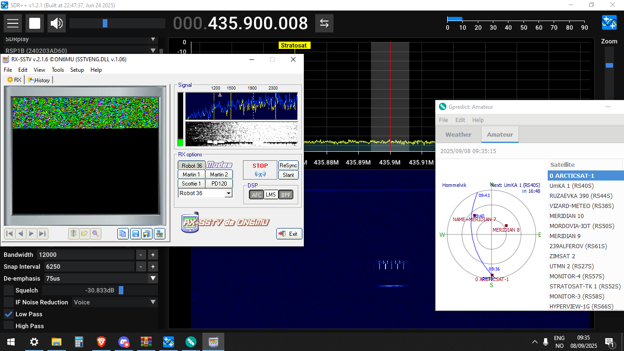Expand the De-emphasis 75us dropdown
This screenshot has height=351, width=624.
point(153,278)
